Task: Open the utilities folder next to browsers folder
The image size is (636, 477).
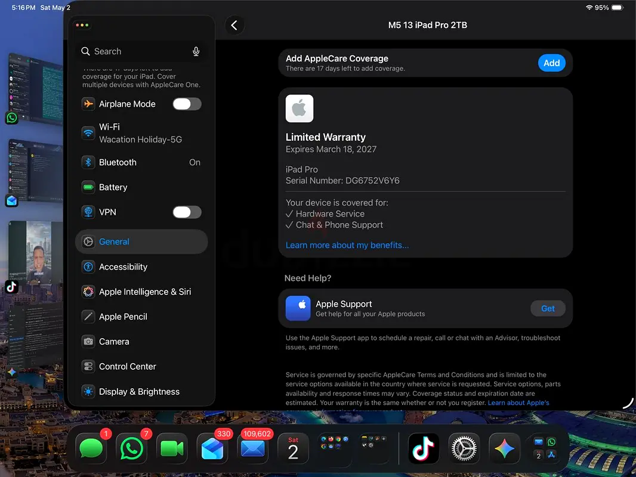Action: point(374,448)
